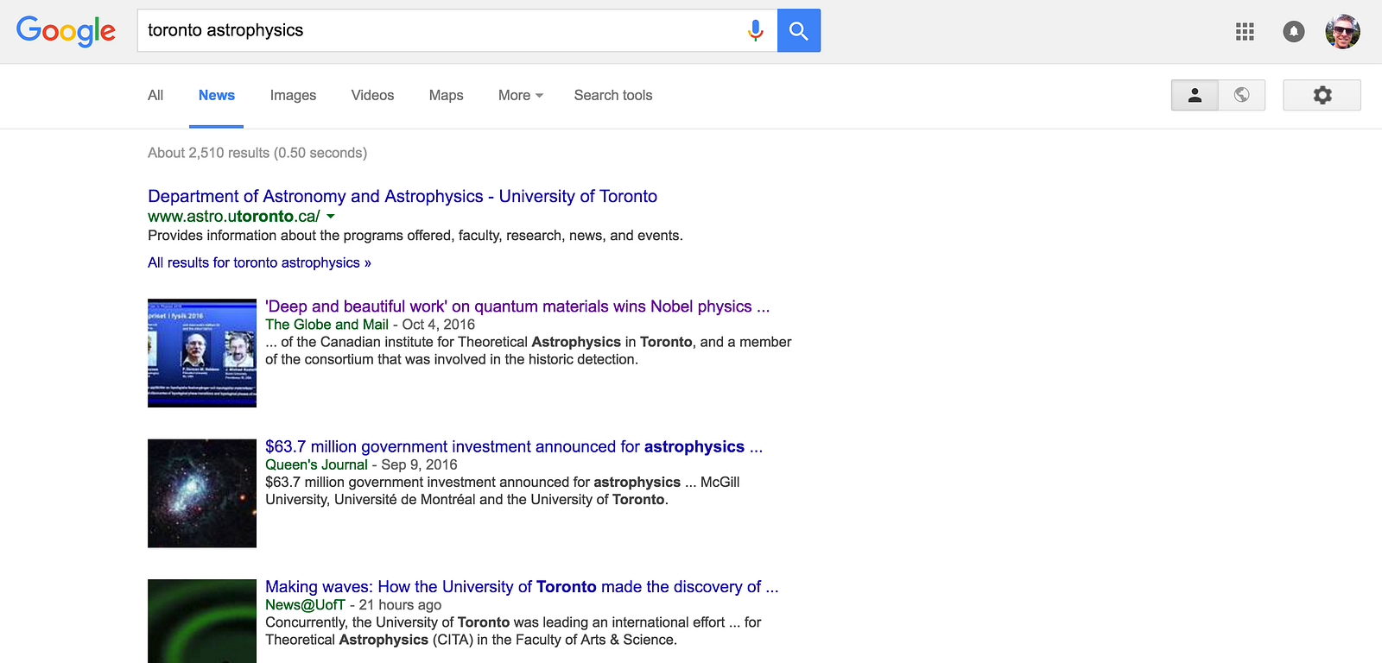Open Department of Astronomy and Astrophysics link
The height and width of the screenshot is (663, 1382).
pyautogui.click(x=403, y=196)
